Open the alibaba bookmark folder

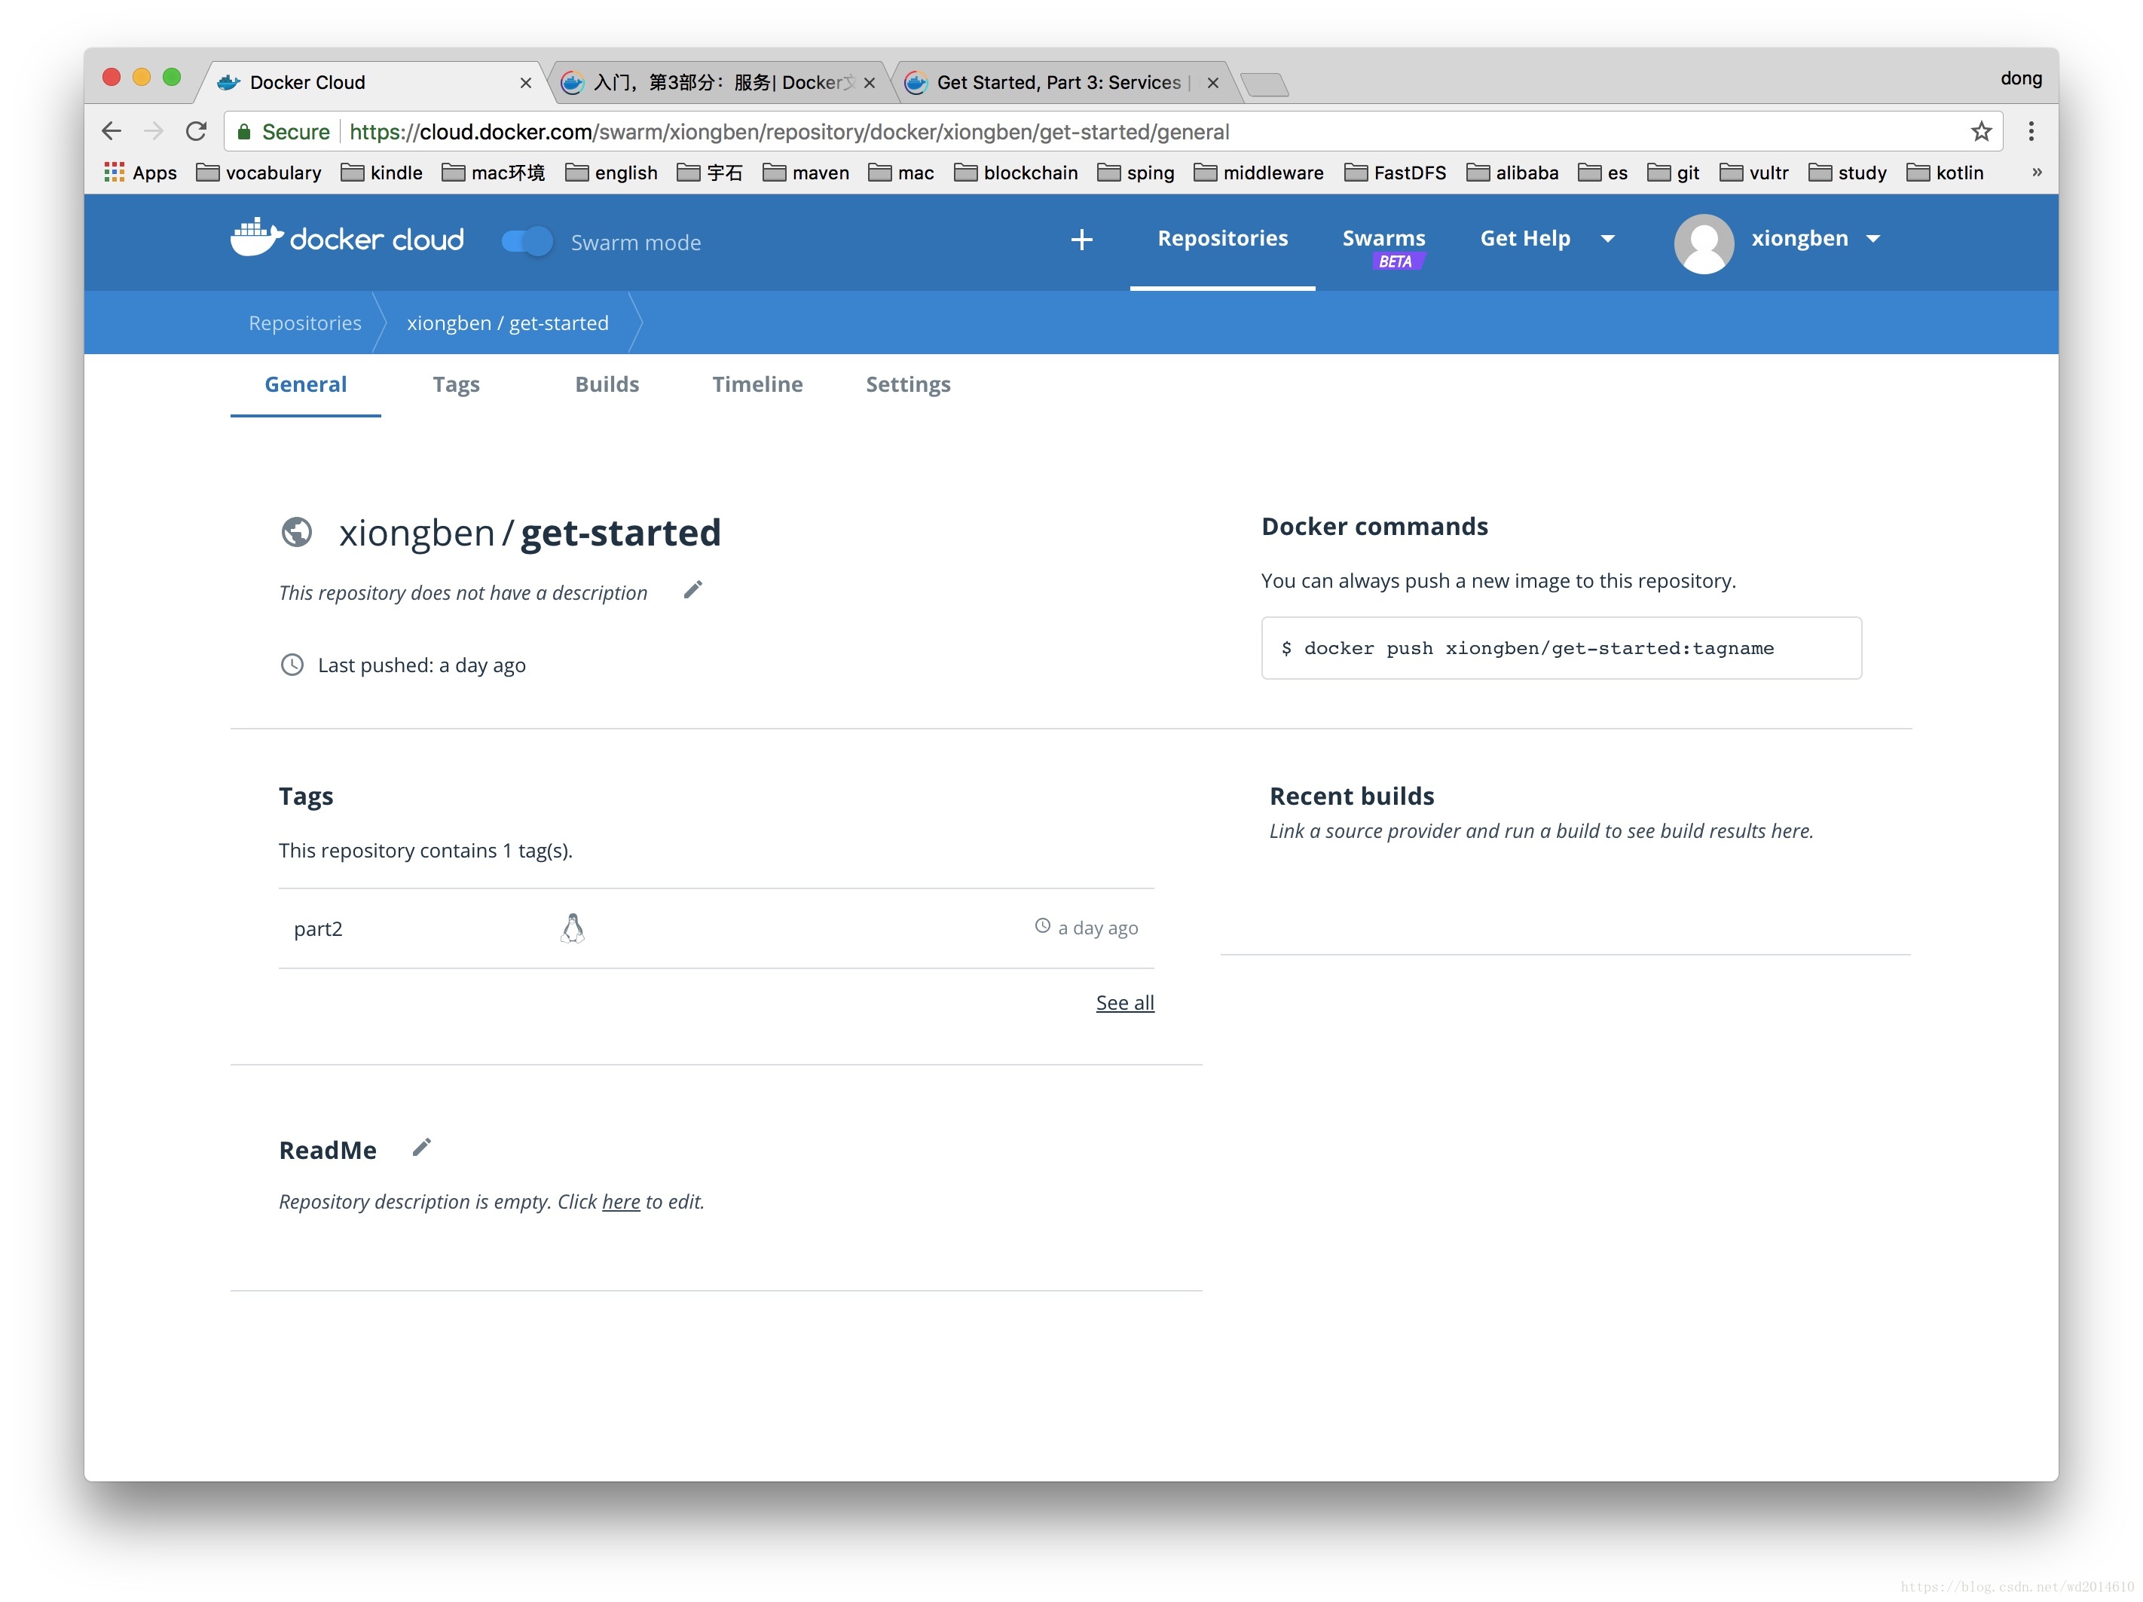pos(1512,173)
